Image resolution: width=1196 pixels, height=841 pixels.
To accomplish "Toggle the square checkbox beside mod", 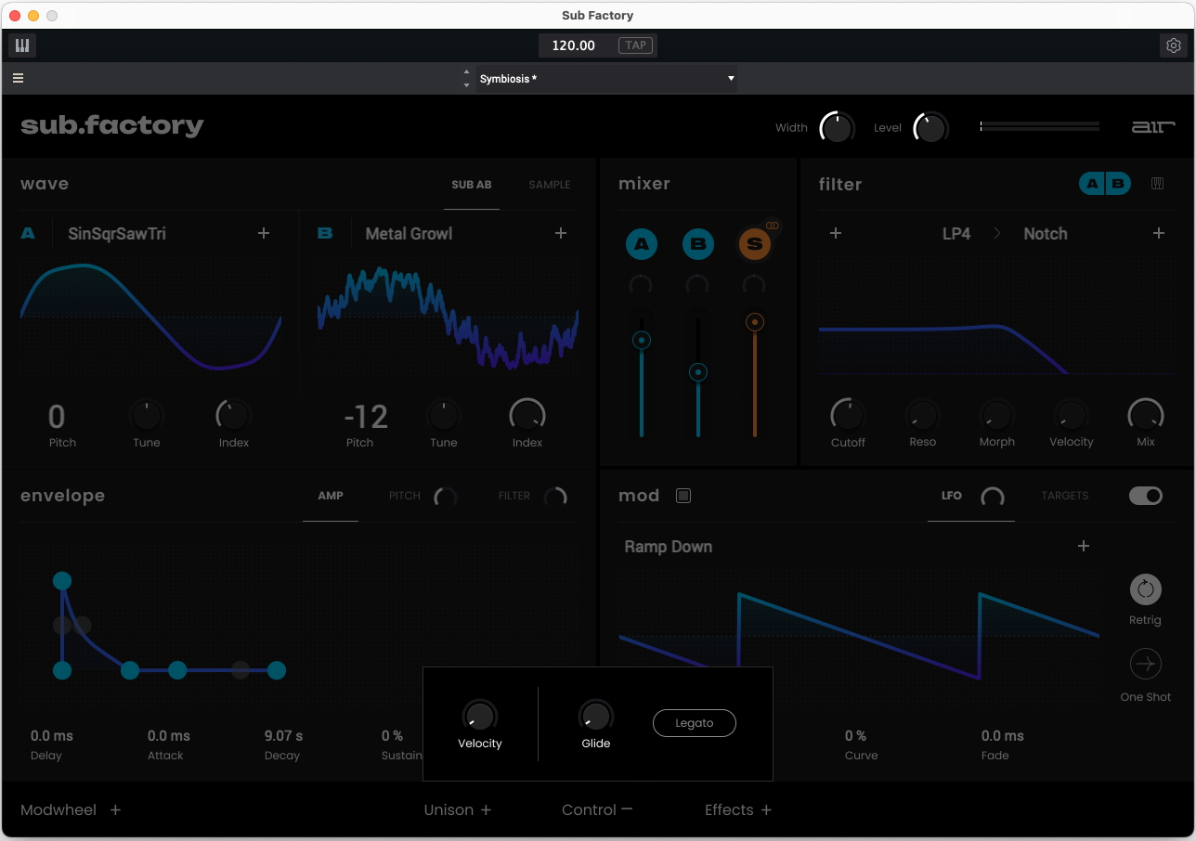I will click(x=683, y=496).
